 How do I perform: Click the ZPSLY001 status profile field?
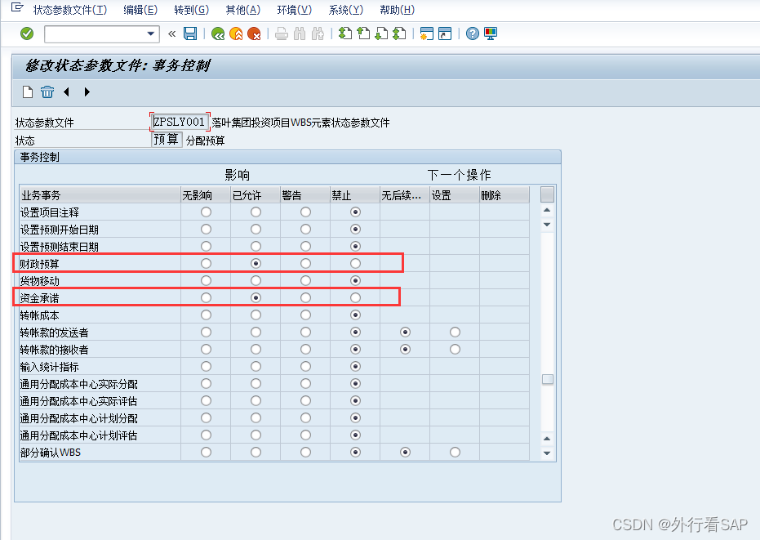point(180,122)
